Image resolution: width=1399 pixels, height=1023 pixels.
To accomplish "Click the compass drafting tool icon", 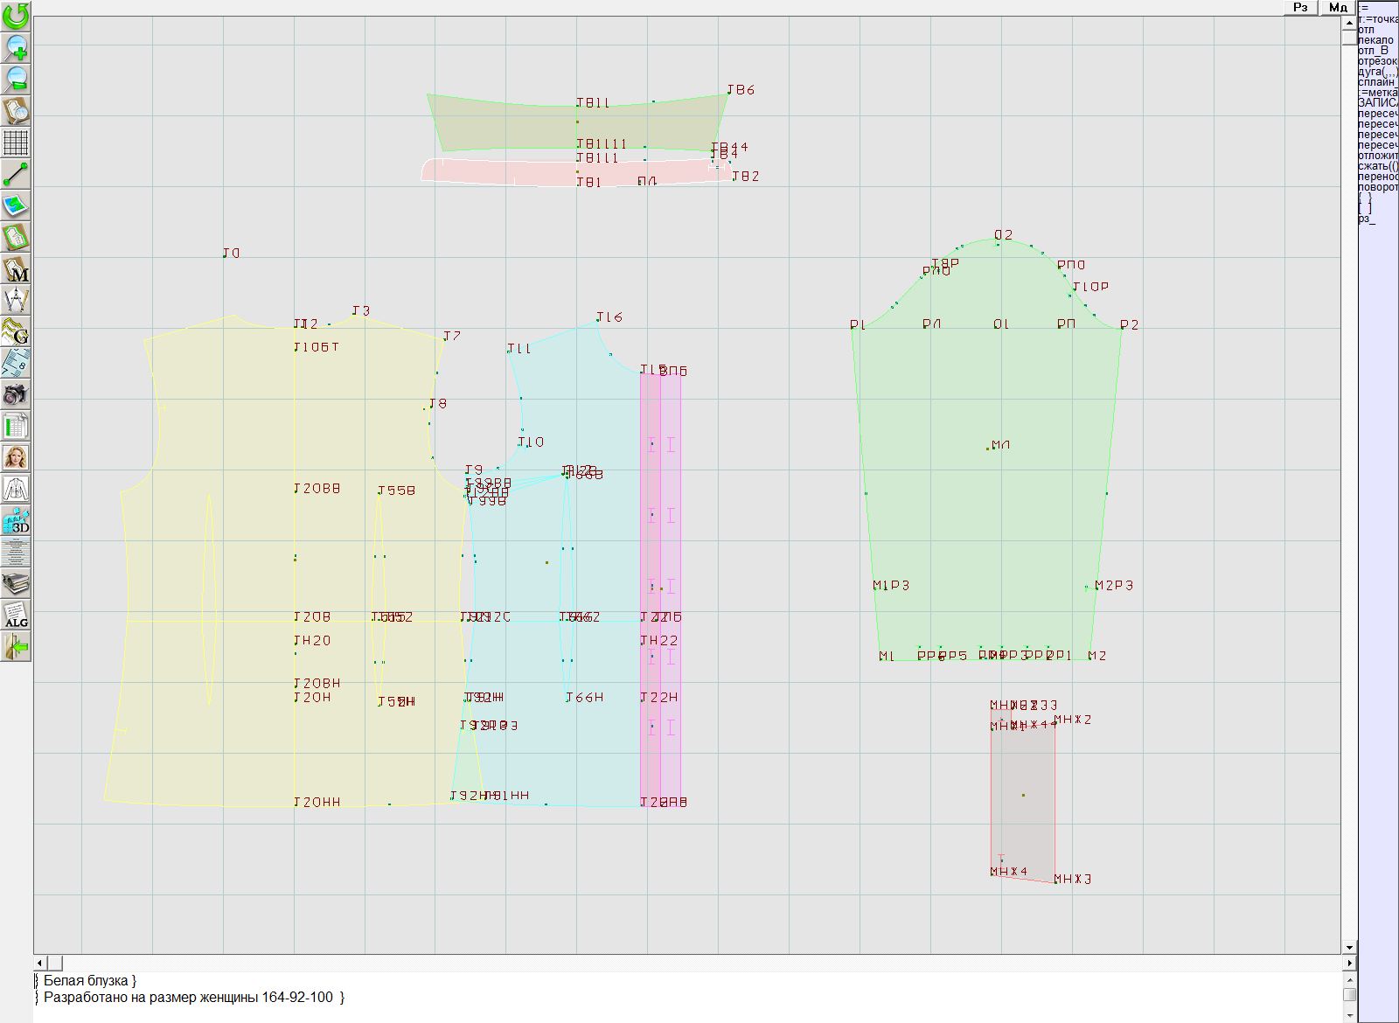I will point(16,300).
